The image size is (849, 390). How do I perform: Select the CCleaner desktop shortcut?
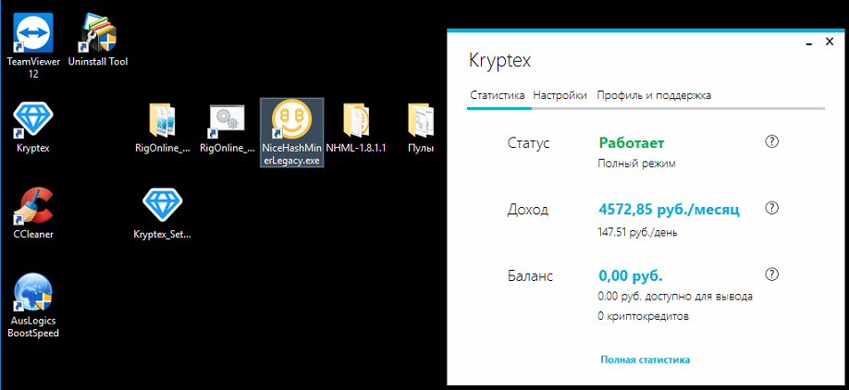point(33,213)
